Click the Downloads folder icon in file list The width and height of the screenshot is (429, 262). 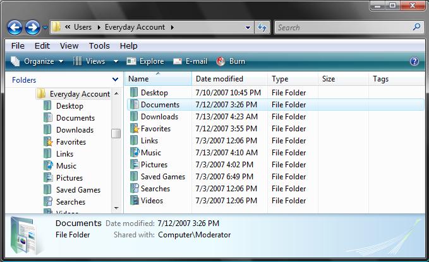pyautogui.click(x=134, y=117)
